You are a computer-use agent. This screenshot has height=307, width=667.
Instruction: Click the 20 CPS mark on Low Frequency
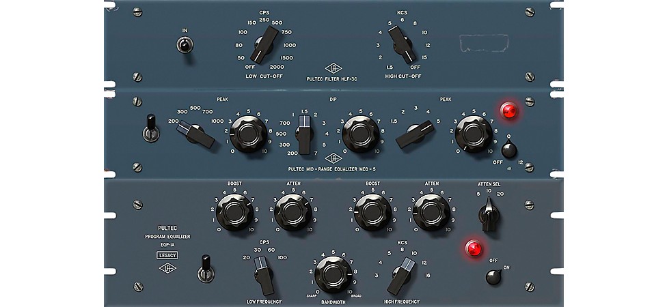pyautogui.click(x=246, y=257)
